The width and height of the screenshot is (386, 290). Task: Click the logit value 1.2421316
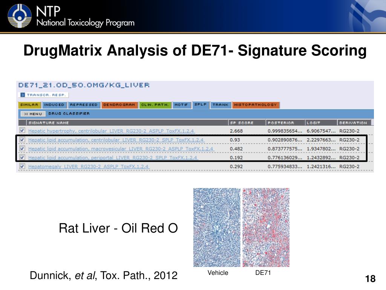click(x=321, y=167)
